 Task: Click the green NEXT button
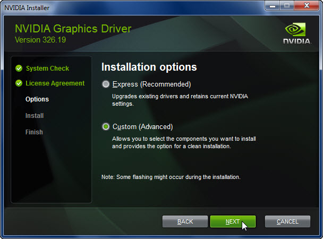pos(233,221)
